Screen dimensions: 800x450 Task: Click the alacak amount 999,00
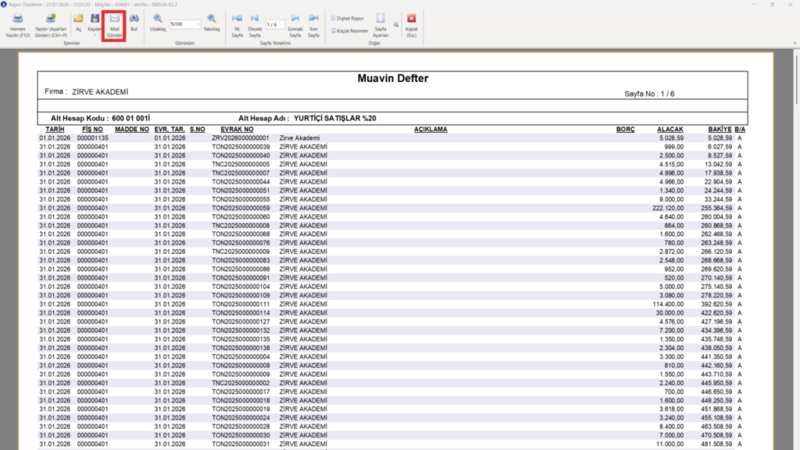[674, 147]
